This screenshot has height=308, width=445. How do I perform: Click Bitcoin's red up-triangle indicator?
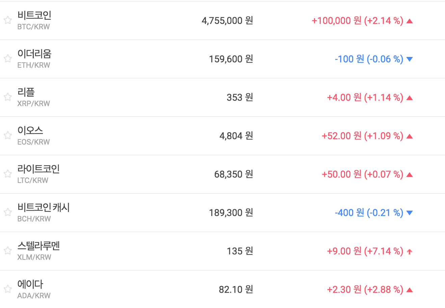(x=410, y=21)
